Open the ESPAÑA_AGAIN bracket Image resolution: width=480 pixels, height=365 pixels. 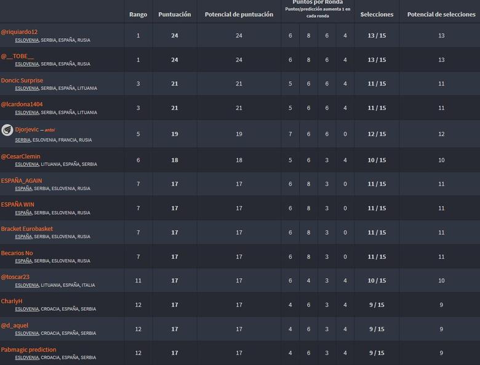coord(22,180)
